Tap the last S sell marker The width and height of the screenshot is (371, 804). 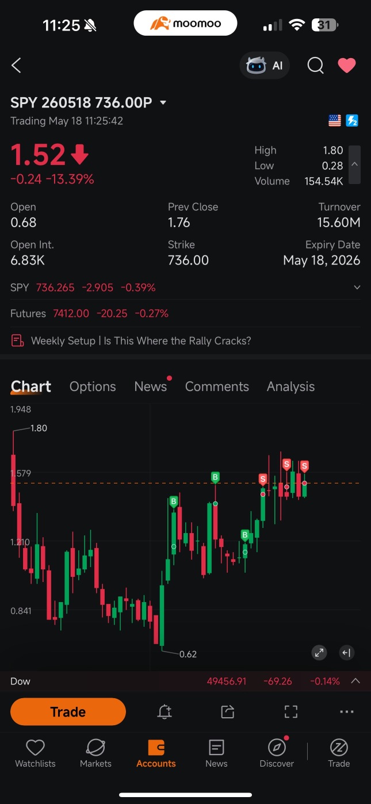click(x=304, y=466)
